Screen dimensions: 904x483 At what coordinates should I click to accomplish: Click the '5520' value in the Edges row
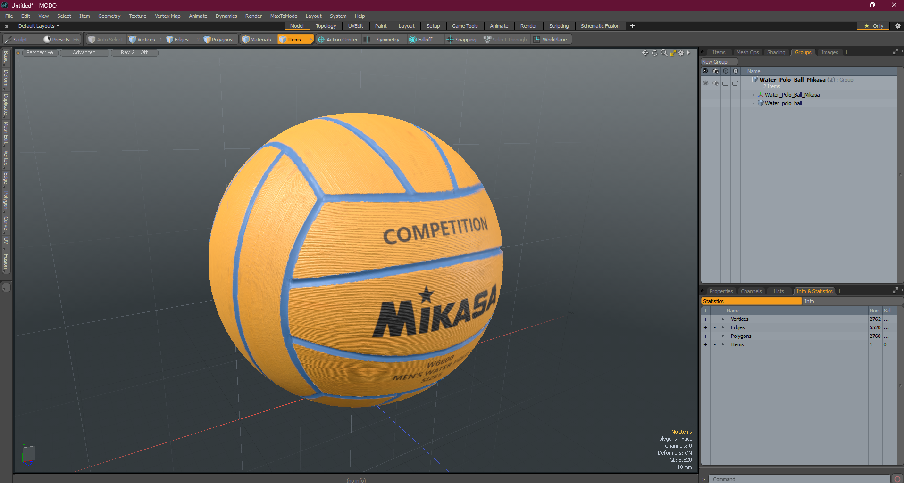(x=875, y=327)
